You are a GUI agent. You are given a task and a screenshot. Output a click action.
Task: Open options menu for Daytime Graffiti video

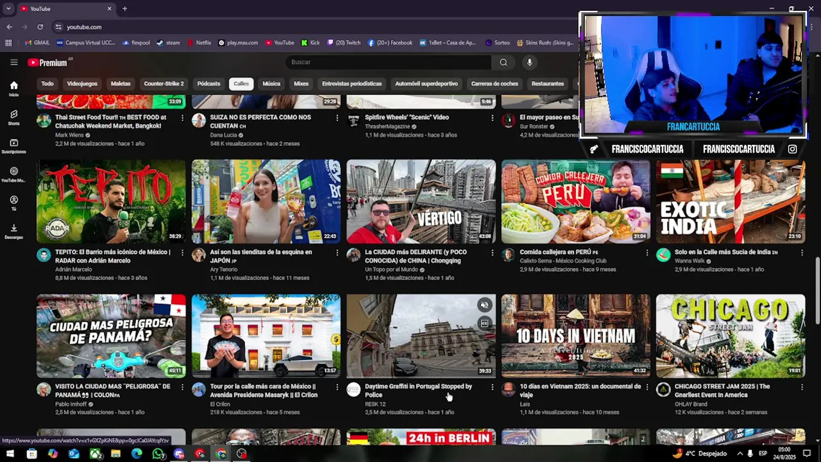[492, 387]
